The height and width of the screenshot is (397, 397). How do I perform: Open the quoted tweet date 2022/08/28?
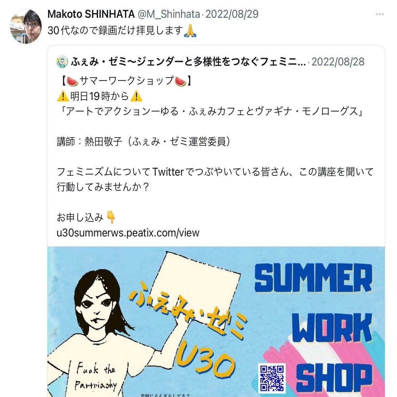pyautogui.click(x=338, y=62)
